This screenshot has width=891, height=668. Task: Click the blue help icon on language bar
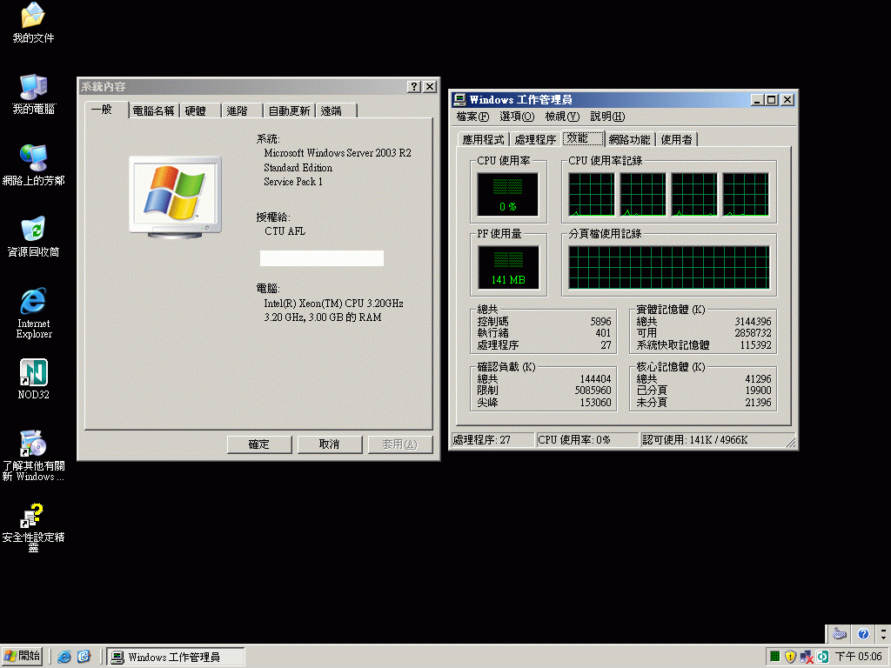tap(863, 633)
